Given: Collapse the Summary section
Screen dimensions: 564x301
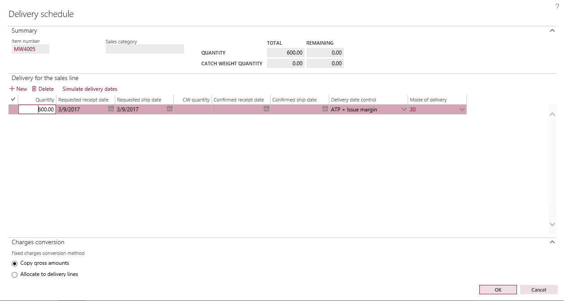Looking at the screenshot, I should (x=552, y=30).
